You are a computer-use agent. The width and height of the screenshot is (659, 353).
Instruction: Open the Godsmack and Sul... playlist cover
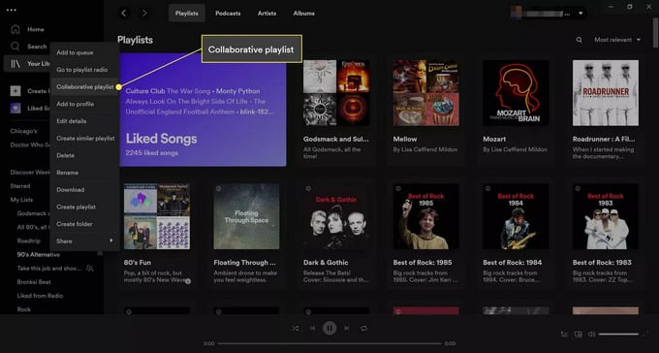(336, 93)
